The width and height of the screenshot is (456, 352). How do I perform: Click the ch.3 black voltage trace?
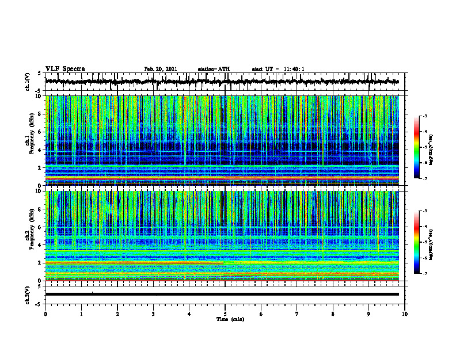(x=222, y=294)
